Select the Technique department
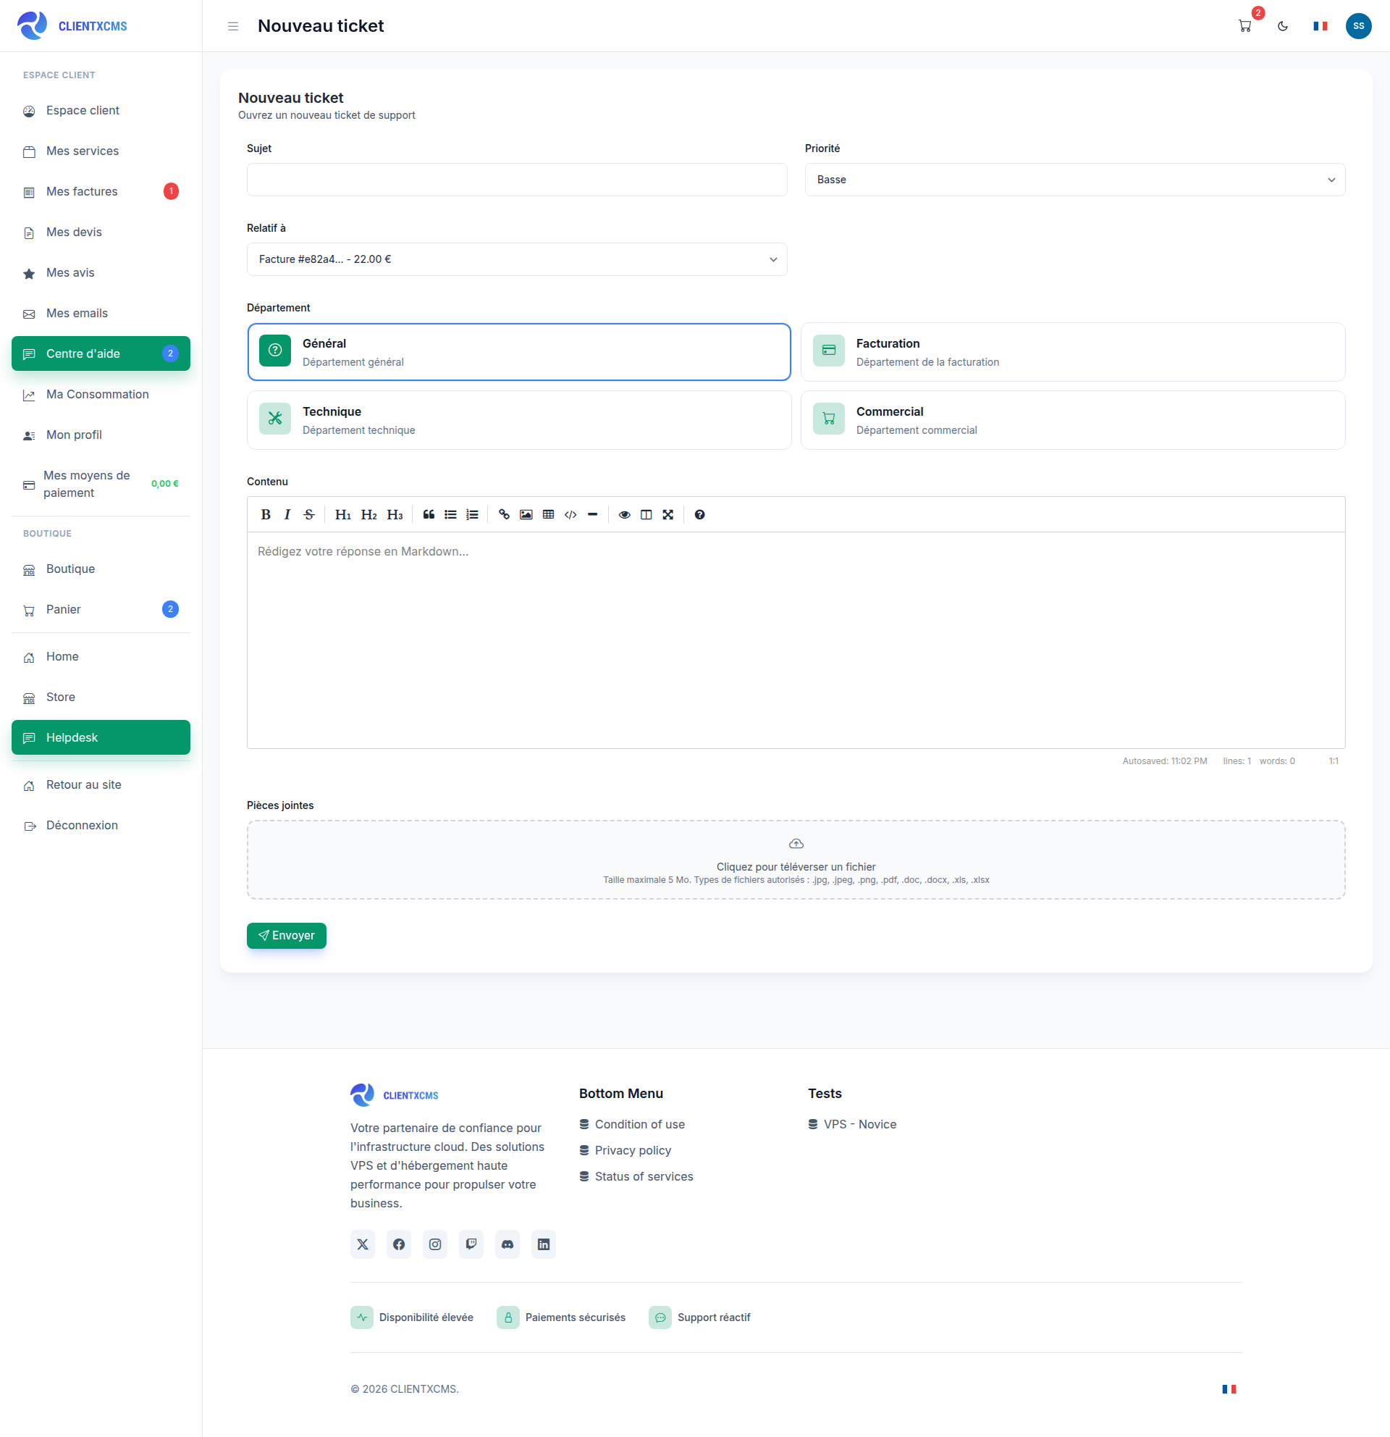The width and height of the screenshot is (1390, 1437). pos(519,420)
